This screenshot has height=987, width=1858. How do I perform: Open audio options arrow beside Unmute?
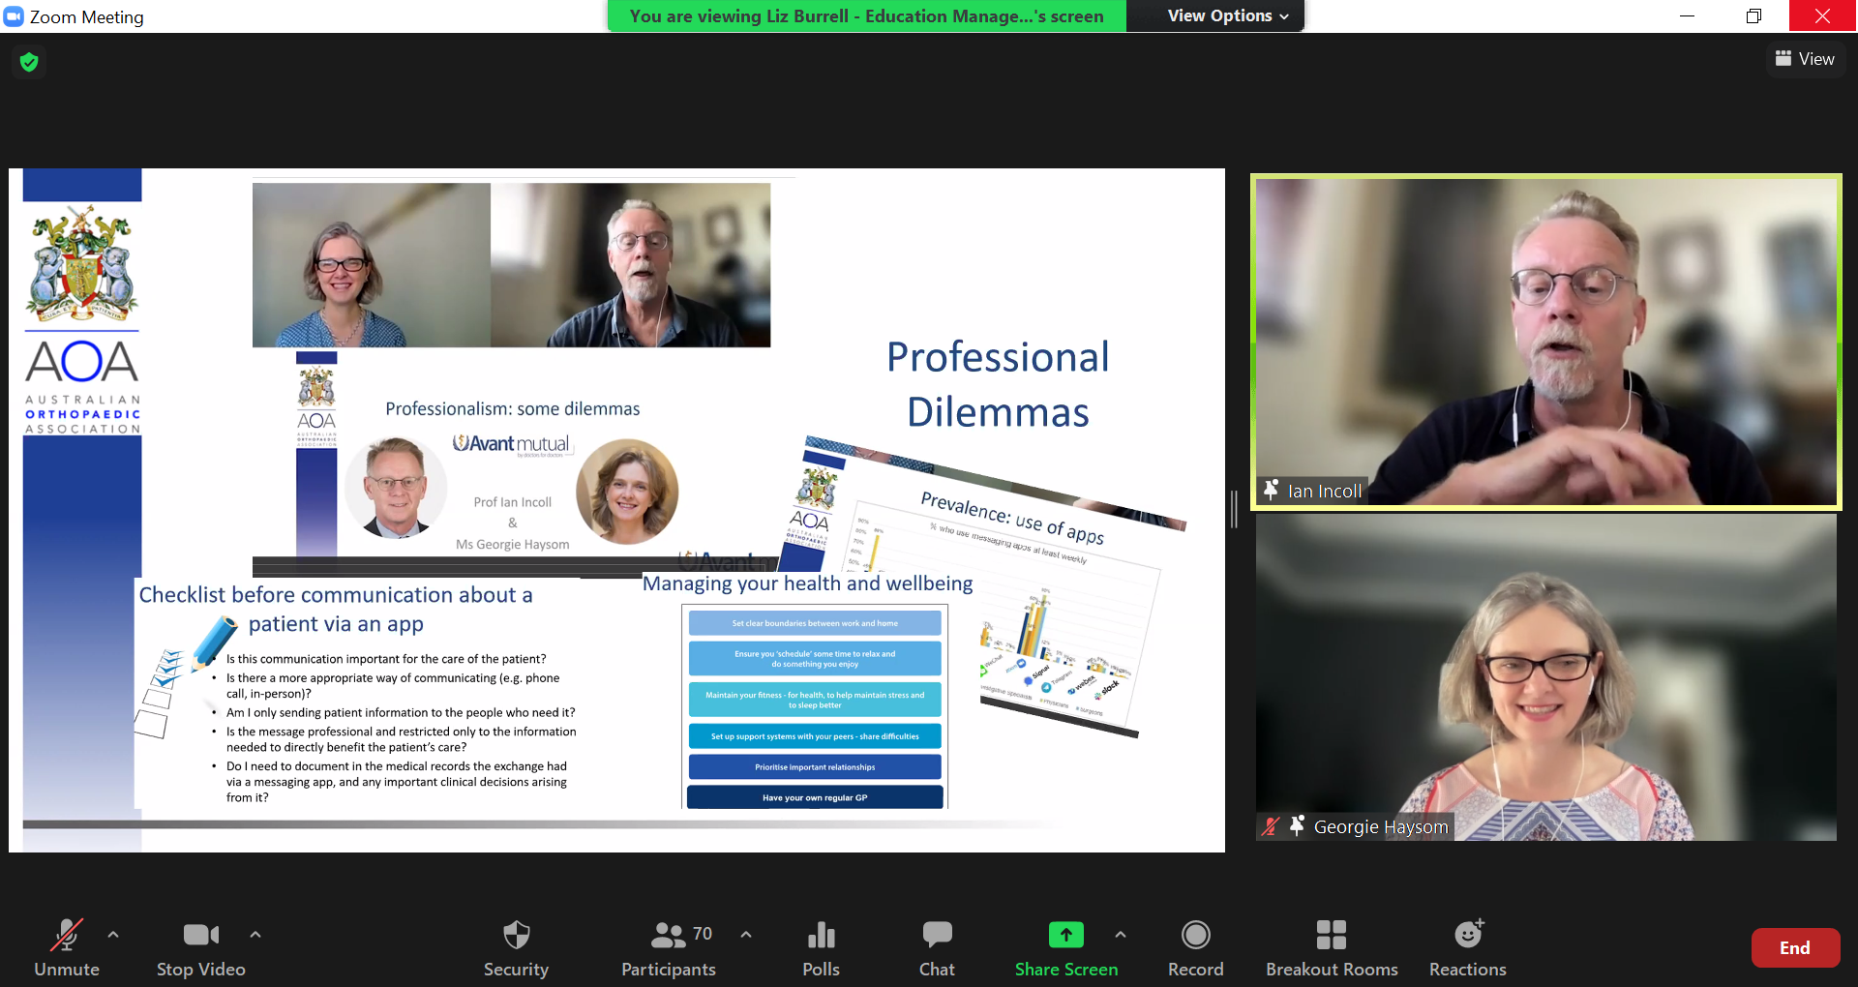[x=113, y=935]
